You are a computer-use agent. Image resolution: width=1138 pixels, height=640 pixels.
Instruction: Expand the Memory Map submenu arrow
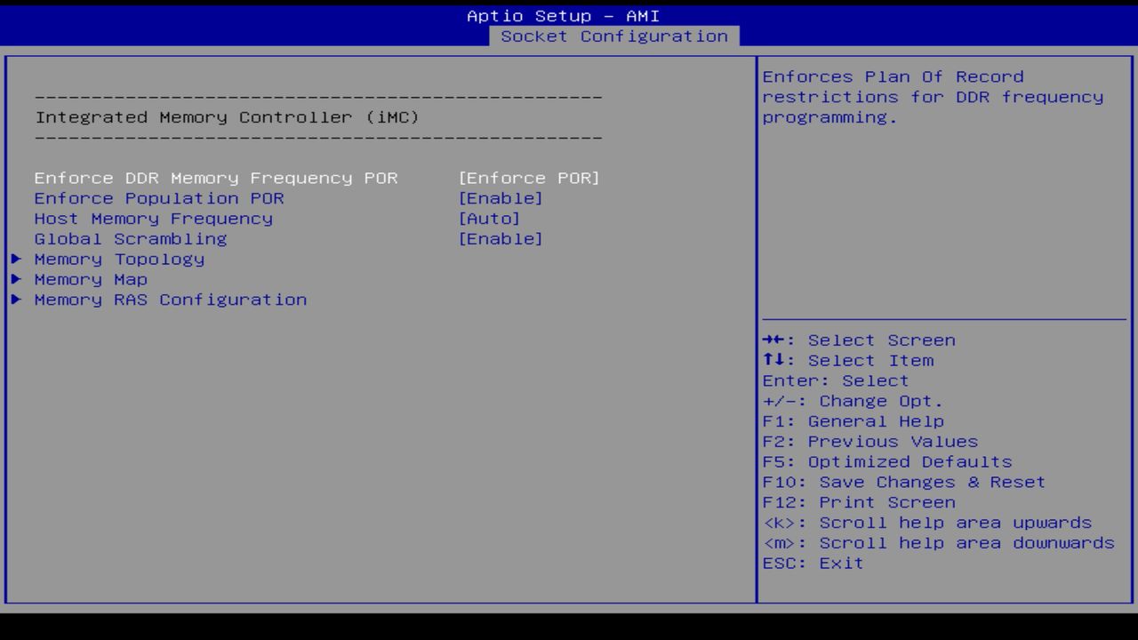(x=16, y=279)
